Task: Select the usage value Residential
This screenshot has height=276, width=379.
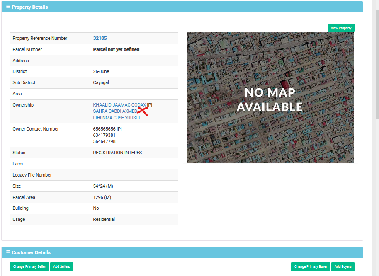Action: click(104, 219)
